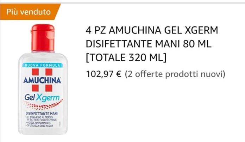Open the Amuchina bottle product image
Image resolution: width=245 pixels, height=142 pixels.
[x=43, y=79]
